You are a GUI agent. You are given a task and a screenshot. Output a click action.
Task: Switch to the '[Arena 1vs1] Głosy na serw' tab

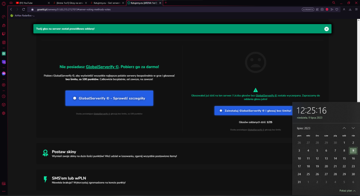pos(69,3)
